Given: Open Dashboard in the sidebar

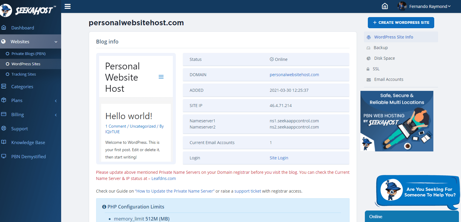Looking at the screenshot, I should point(23,28).
